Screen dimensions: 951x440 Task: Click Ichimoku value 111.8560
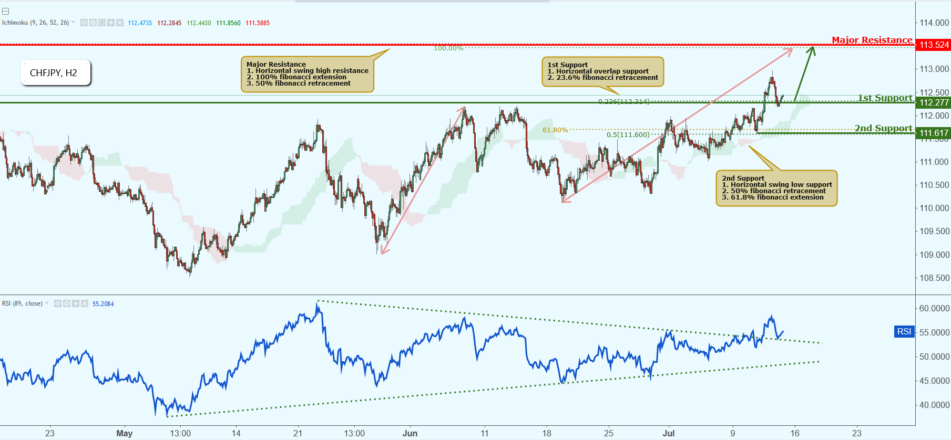point(228,23)
